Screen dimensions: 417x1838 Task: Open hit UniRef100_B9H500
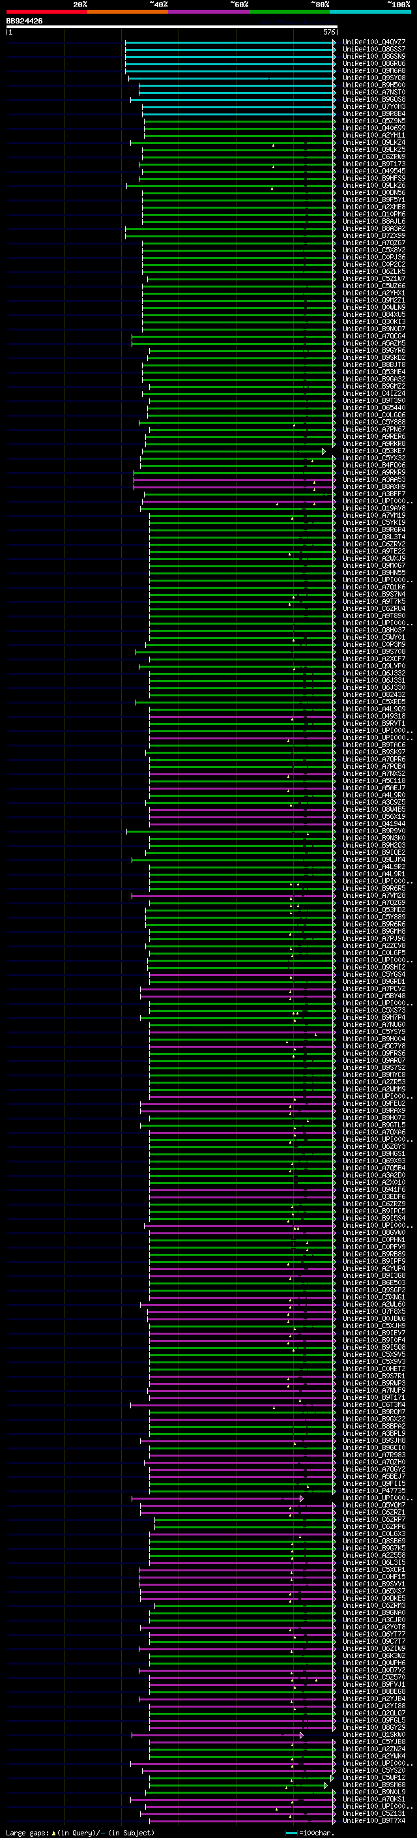[x=374, y=85]
